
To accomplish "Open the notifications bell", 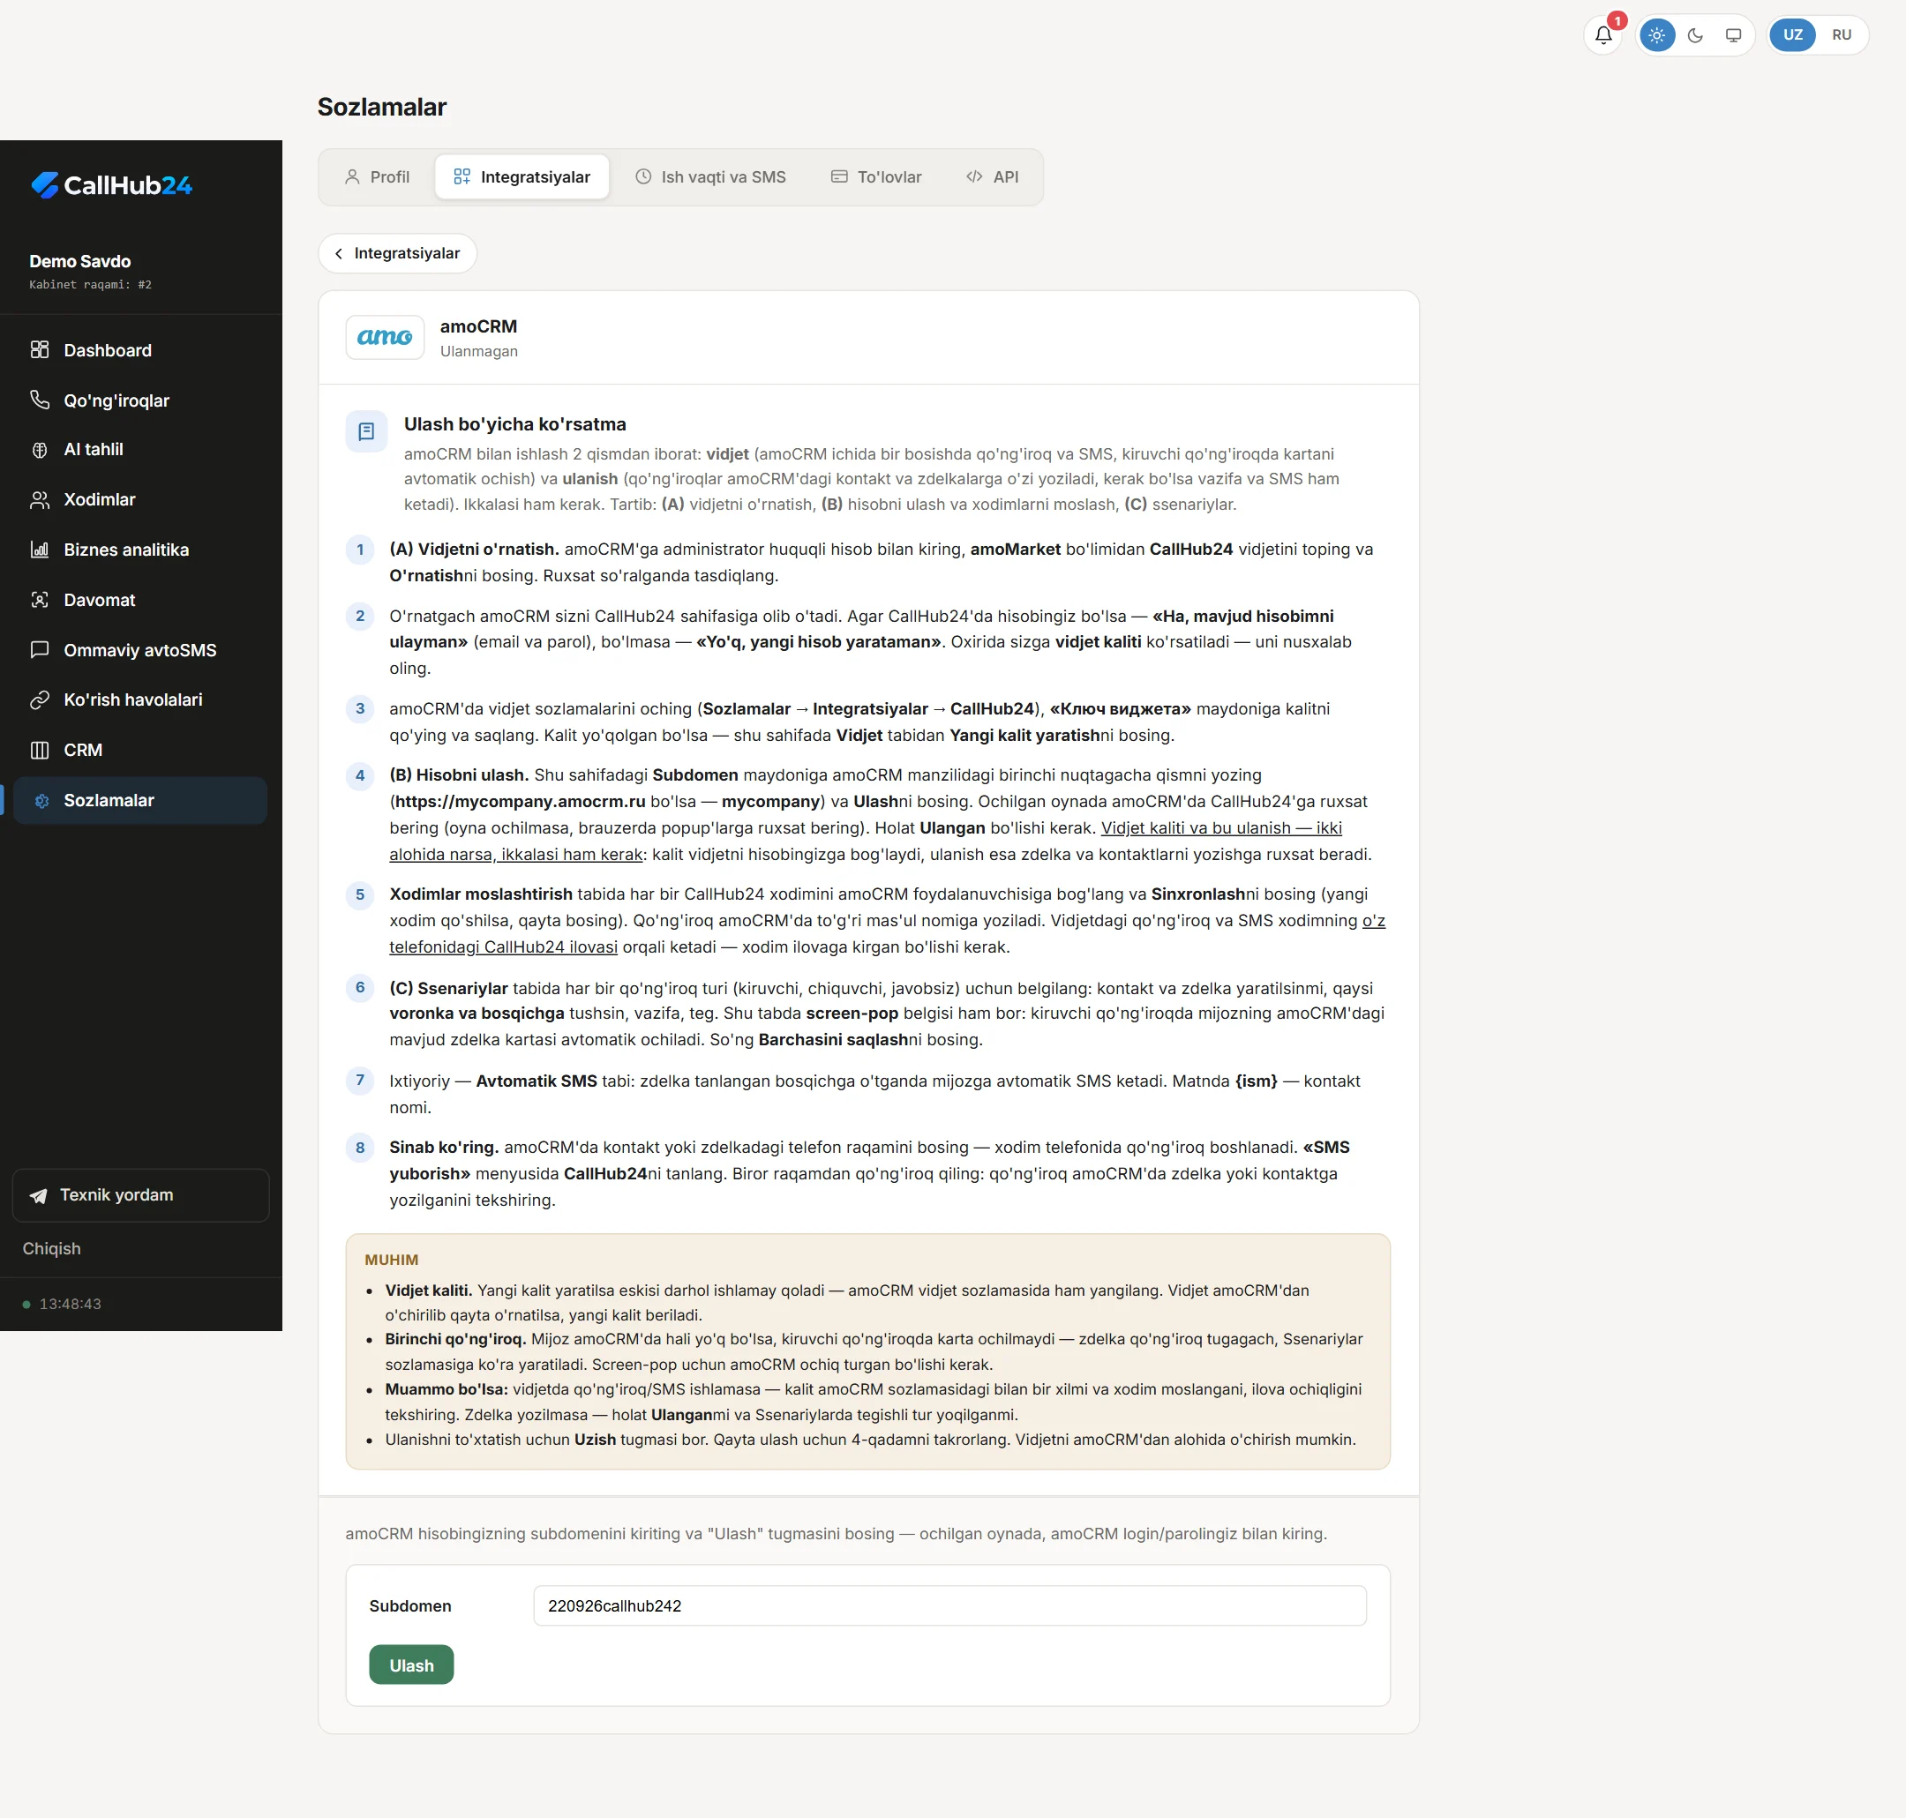I will [1602, 35].
